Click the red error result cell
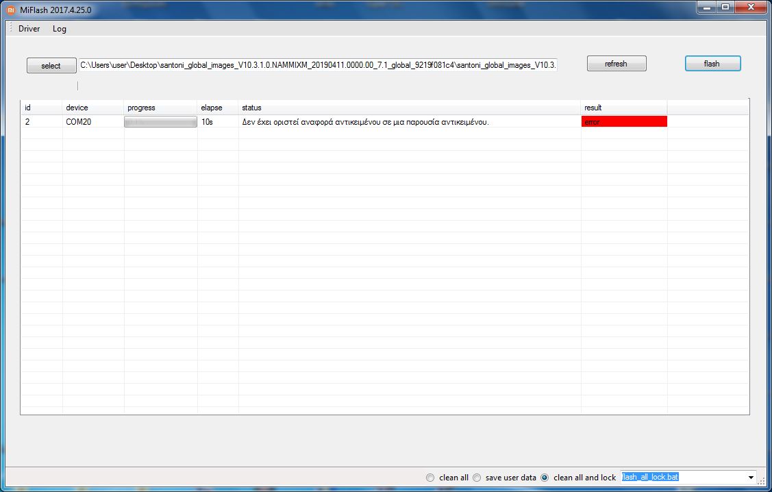 click(624, 122)
